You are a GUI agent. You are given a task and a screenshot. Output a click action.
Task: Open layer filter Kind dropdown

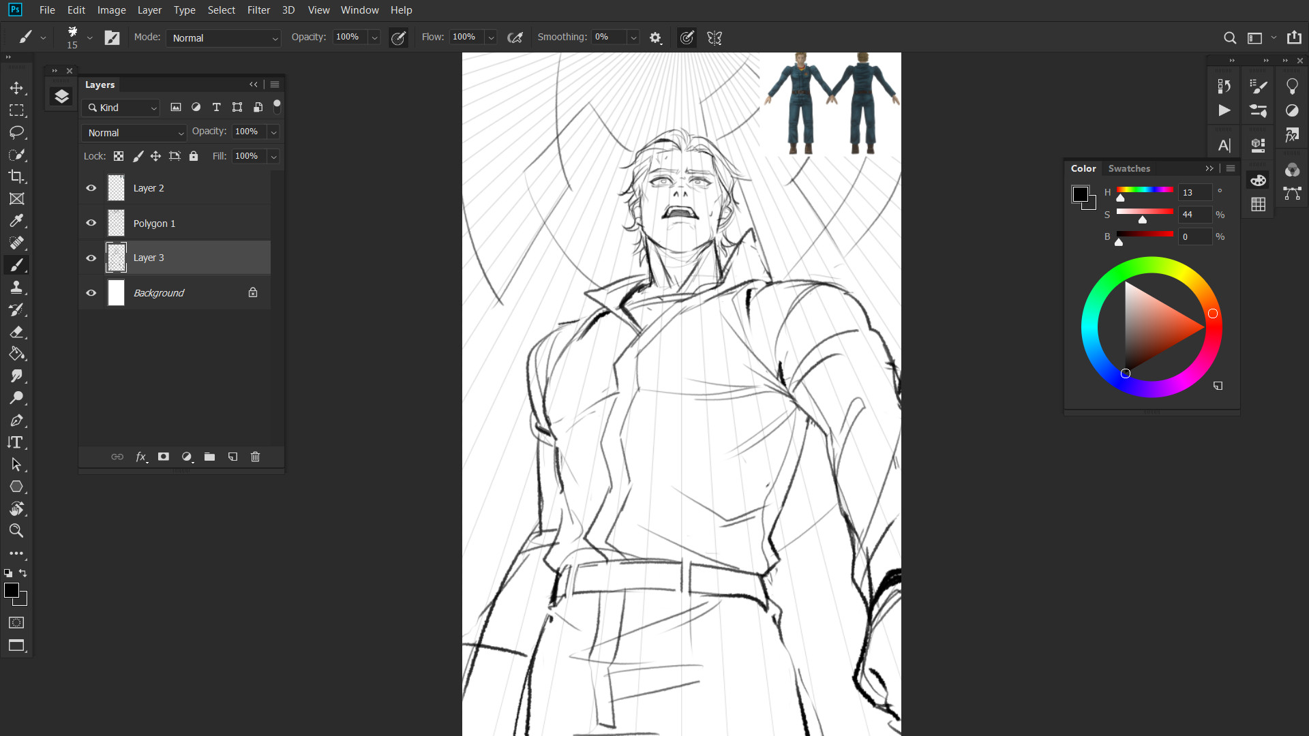click(121, 108)
